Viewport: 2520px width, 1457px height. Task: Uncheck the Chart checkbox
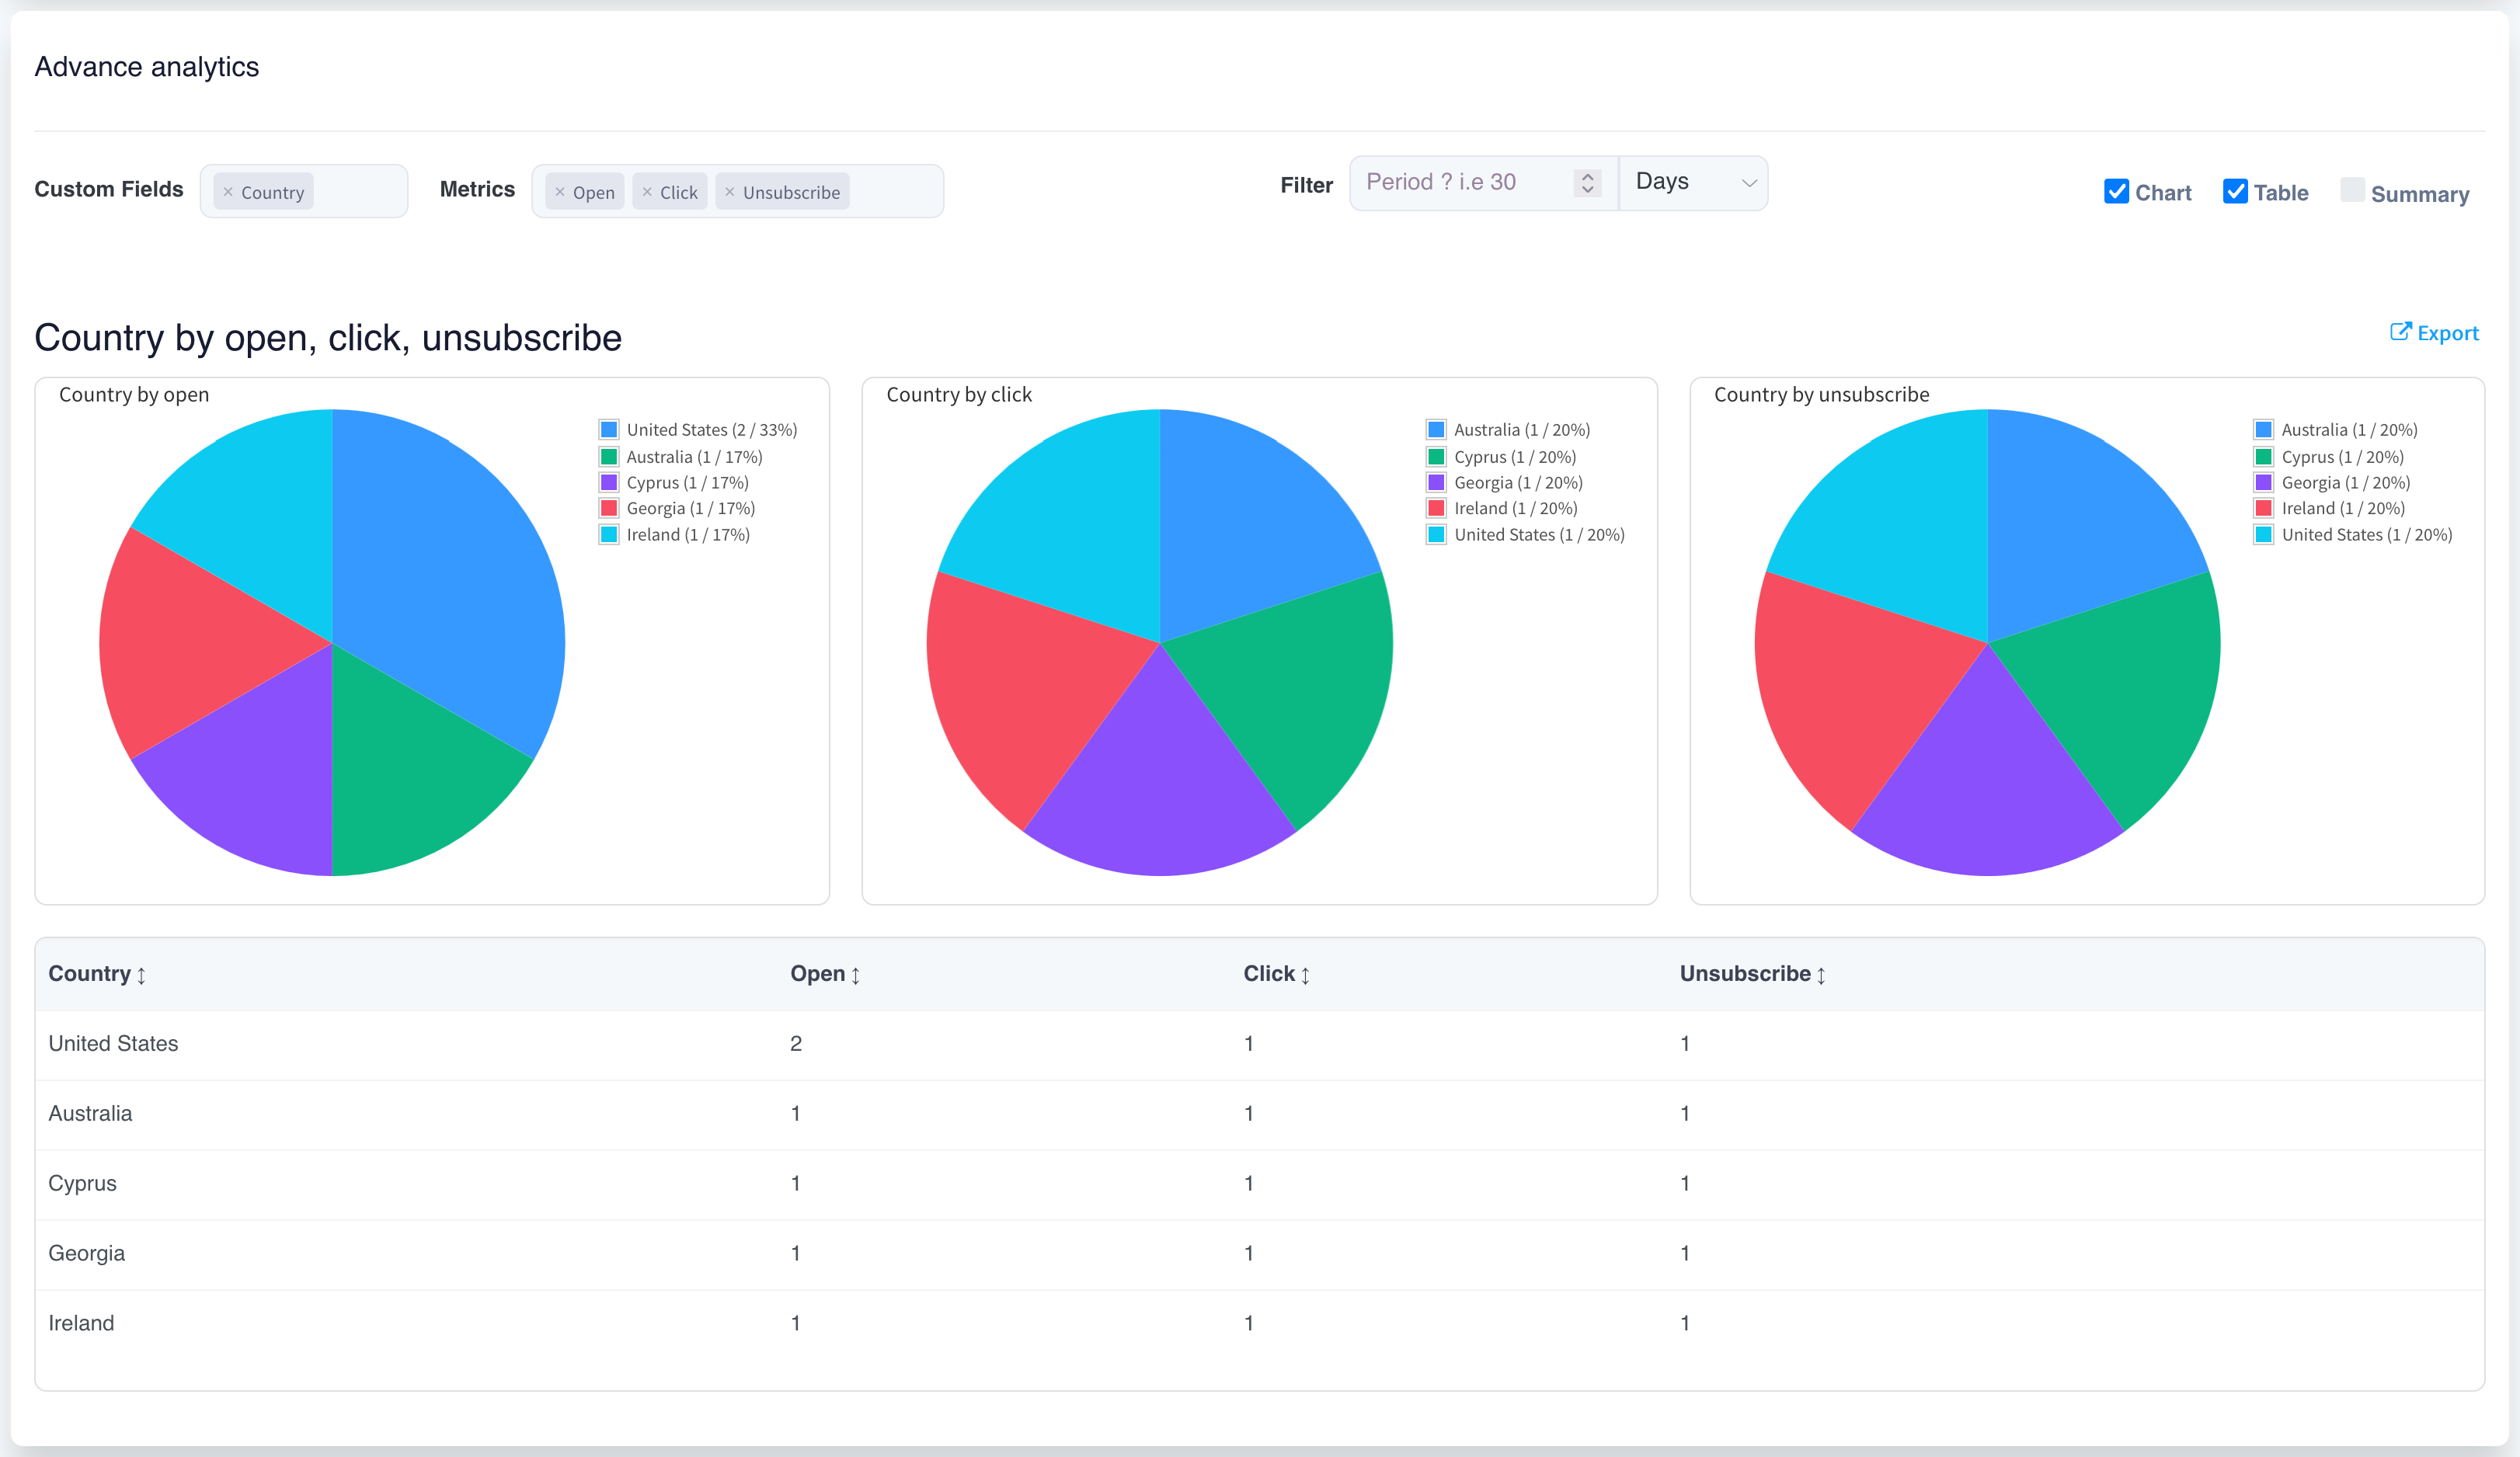click(x=2116, y=192)
